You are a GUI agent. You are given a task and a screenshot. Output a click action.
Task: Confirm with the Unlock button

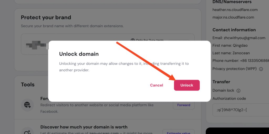click(187, 85)
